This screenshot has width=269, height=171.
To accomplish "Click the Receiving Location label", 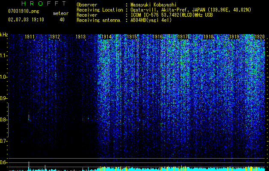I will coord(100,10).
